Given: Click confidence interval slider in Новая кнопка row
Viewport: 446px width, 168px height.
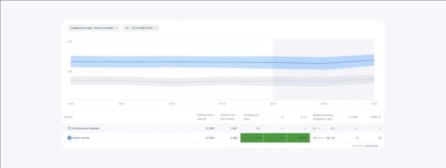Looking at the screenshot, I should point(324,138).
